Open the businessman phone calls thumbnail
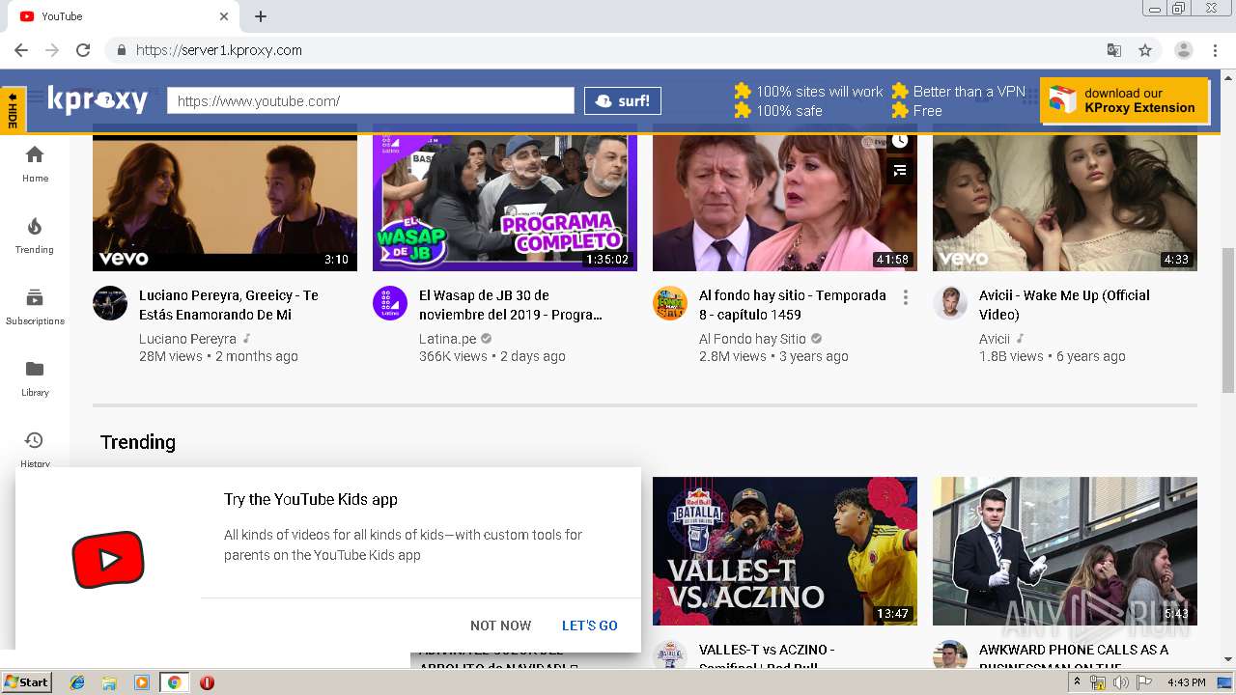This screenshot has height=695, width=1236. [x=1065, y=551]
